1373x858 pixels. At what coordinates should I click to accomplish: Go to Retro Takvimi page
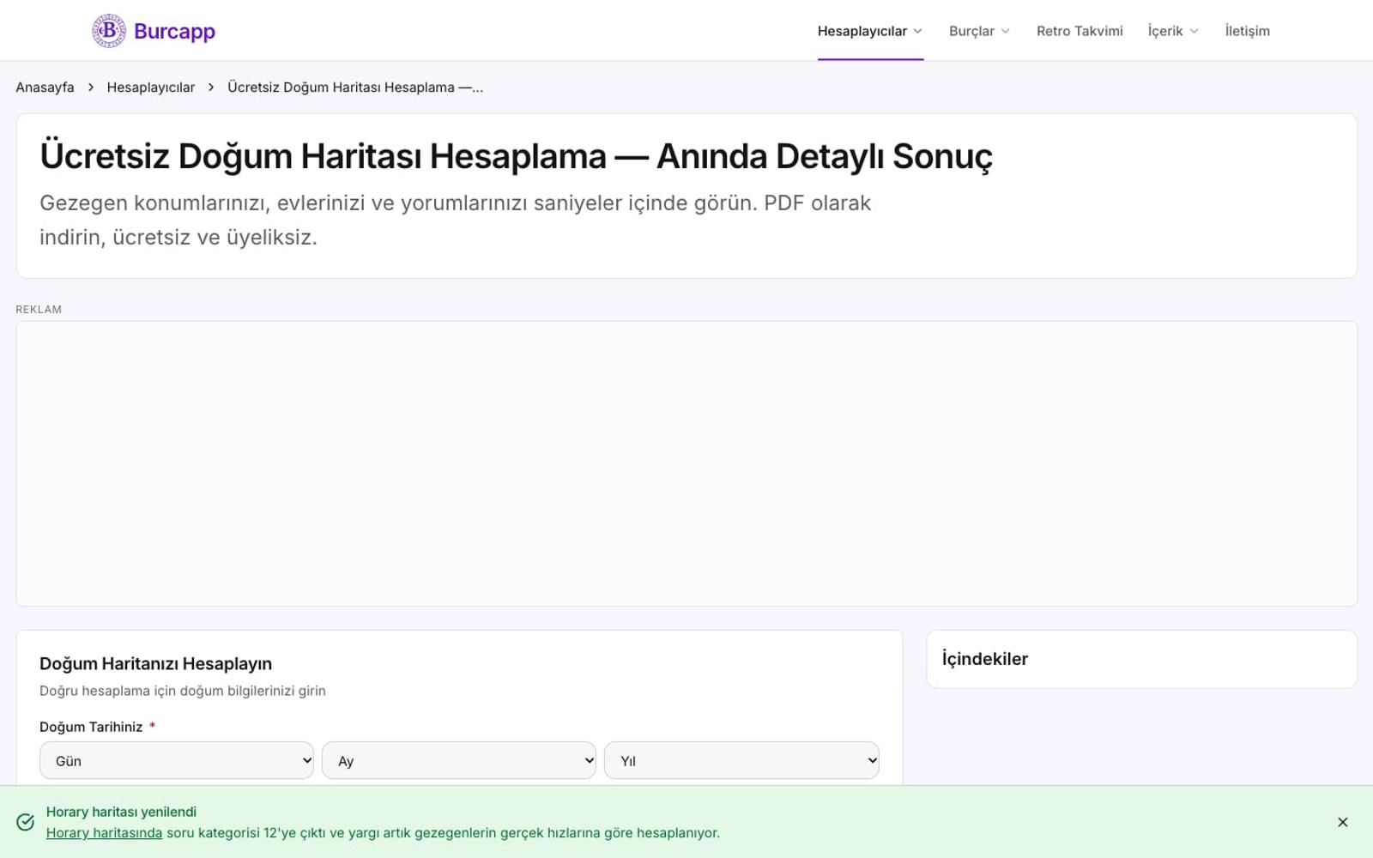[1080, 31]
